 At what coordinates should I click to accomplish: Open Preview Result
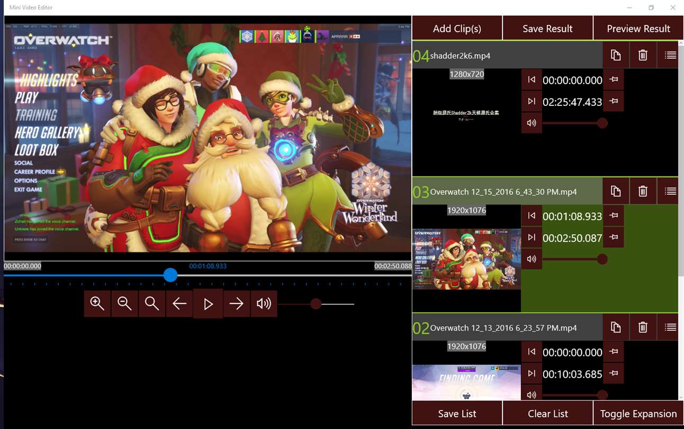tap(638, 28)
